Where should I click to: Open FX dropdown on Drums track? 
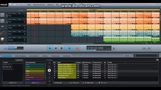pos(25,38)
